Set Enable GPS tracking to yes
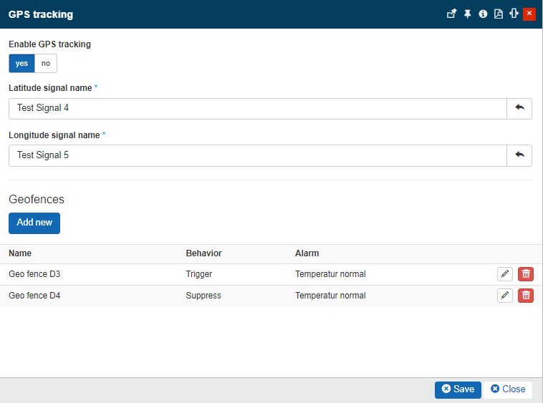Image resolution: width=543 pixels, height=403 pixels. click(x=21, y=64)
